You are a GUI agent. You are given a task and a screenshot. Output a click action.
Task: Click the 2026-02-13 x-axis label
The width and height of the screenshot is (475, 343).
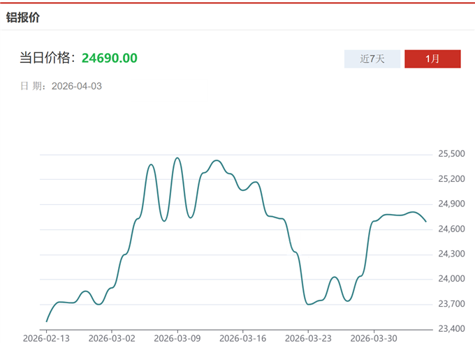pos(46,337)
